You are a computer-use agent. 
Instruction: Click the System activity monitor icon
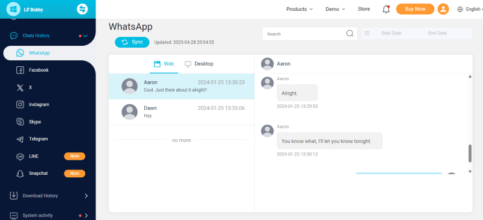13,215
